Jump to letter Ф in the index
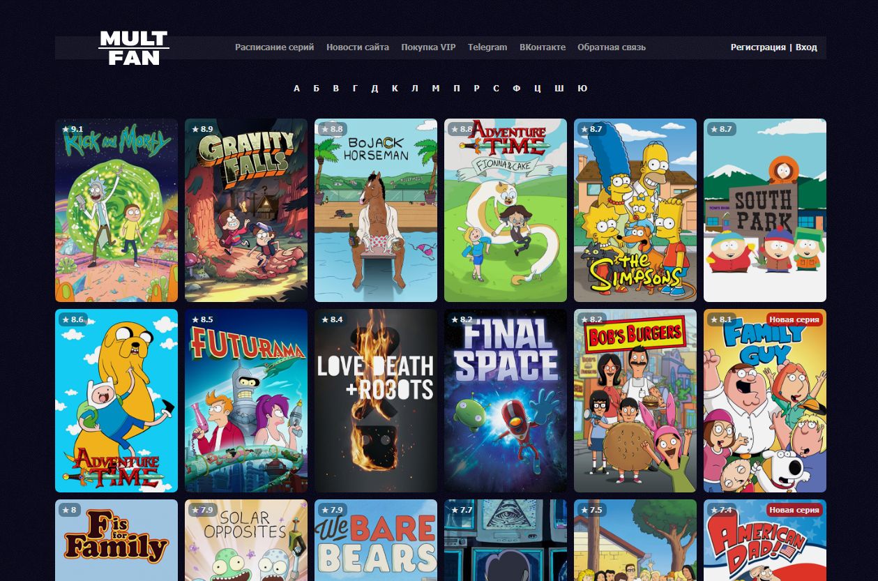This screenshot has height=581, width=878. [x=517, y=89]
